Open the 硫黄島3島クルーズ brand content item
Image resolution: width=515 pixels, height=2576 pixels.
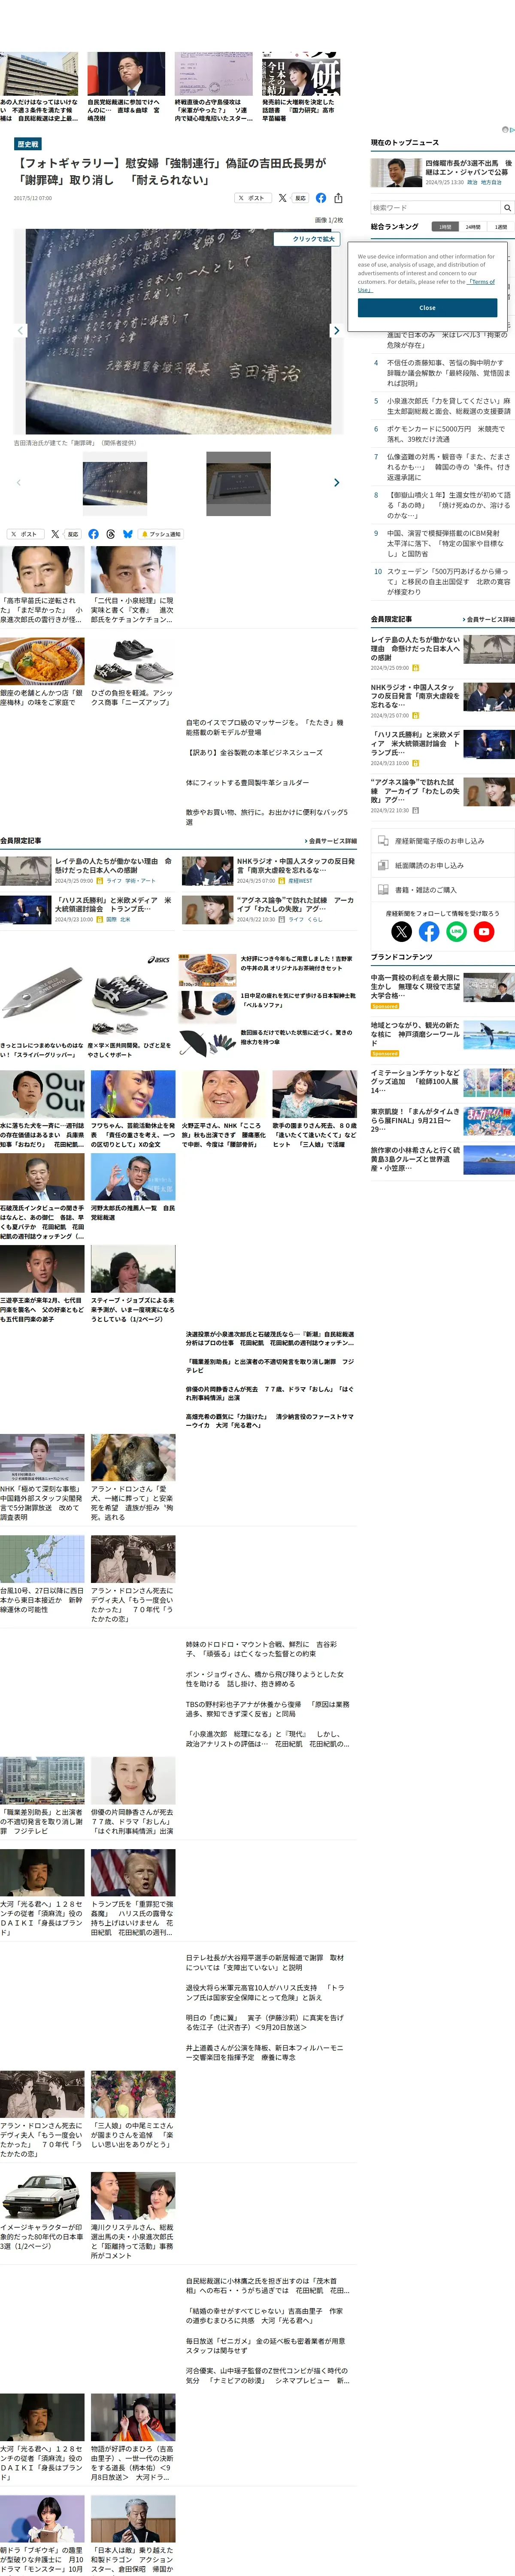point(442,1159)
